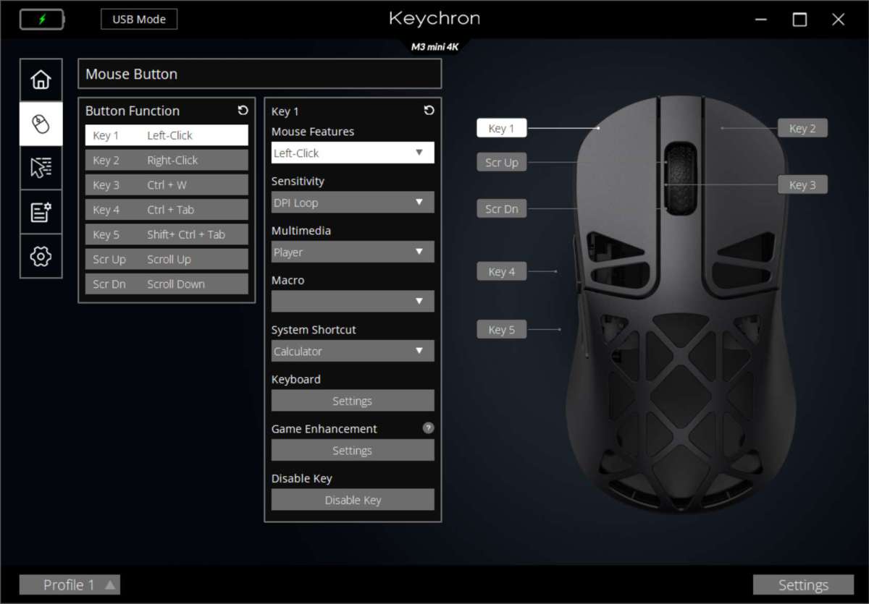
Task: Minimize the Keychron window
Action: coord(761,20)
